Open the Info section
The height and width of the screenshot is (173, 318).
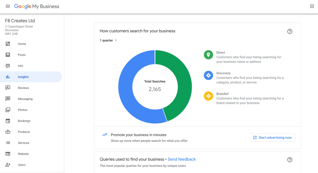coord(31,66)
